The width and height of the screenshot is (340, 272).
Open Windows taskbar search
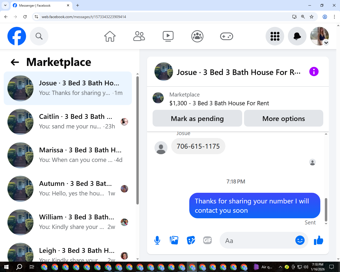click(x=19, y=267)
